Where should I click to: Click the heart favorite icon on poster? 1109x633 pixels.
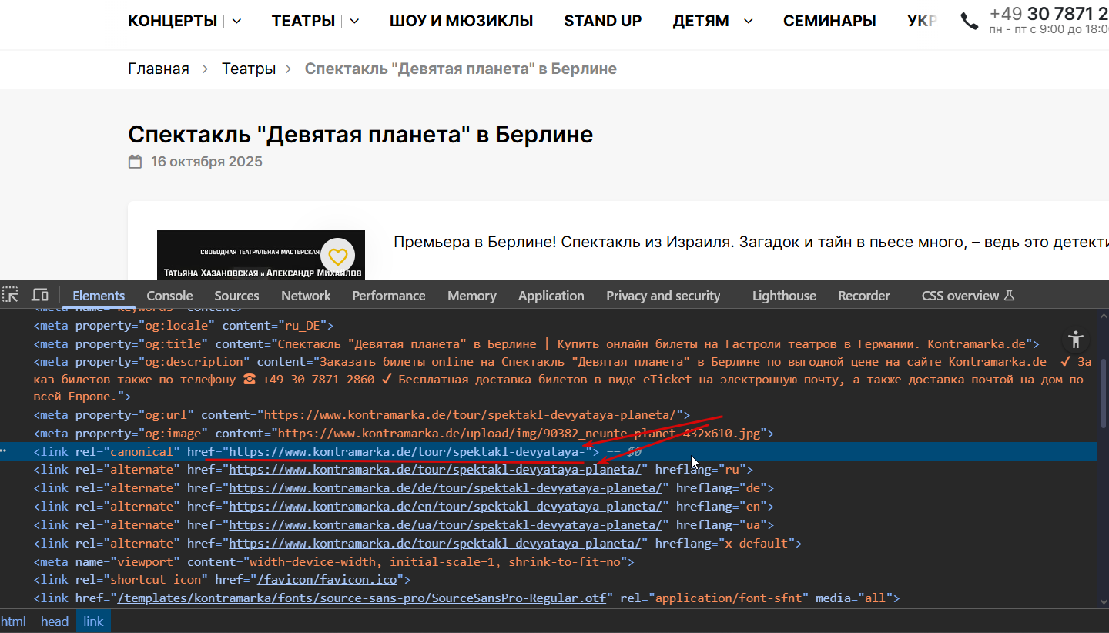click(x=337, y=256)
